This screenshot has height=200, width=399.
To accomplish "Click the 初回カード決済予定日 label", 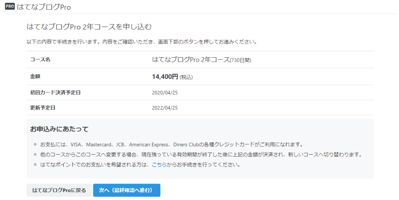I will pyautogui.click(x=55, y=93).
